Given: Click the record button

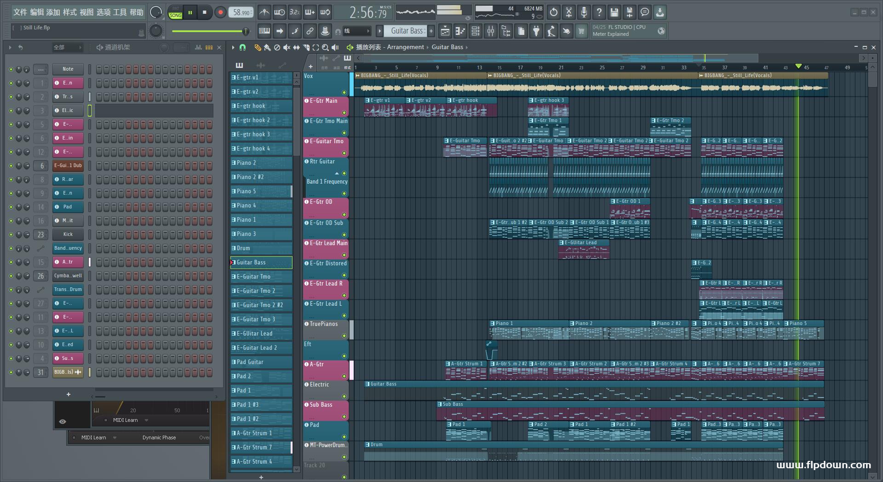Looking at the screenshot, I should click(220, 12).
